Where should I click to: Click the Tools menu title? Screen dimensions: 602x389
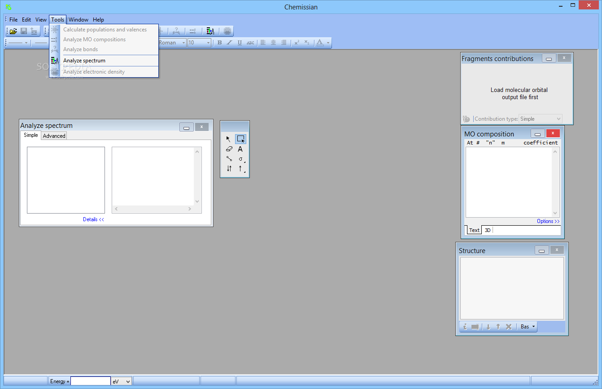tap(57, 20)
